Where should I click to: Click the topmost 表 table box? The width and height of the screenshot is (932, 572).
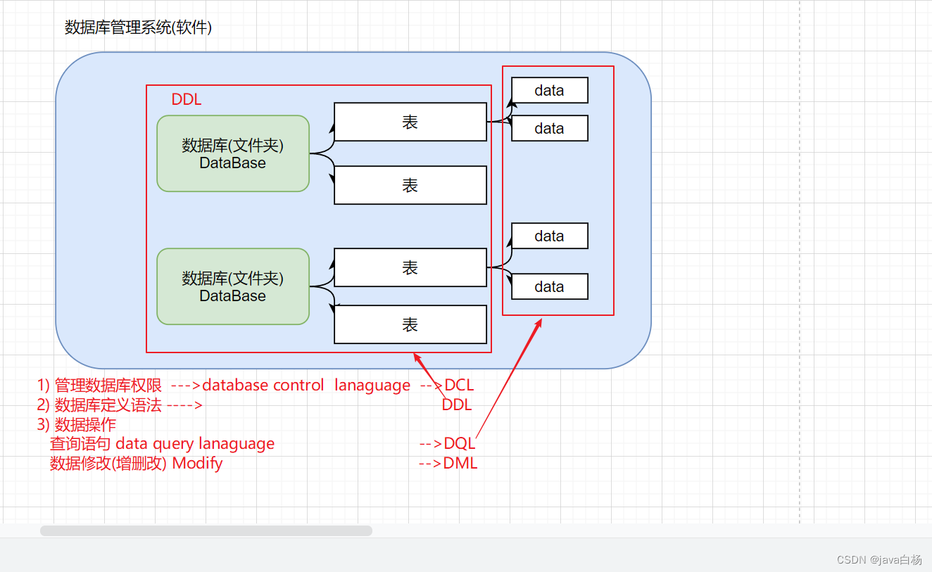point(410,122)
